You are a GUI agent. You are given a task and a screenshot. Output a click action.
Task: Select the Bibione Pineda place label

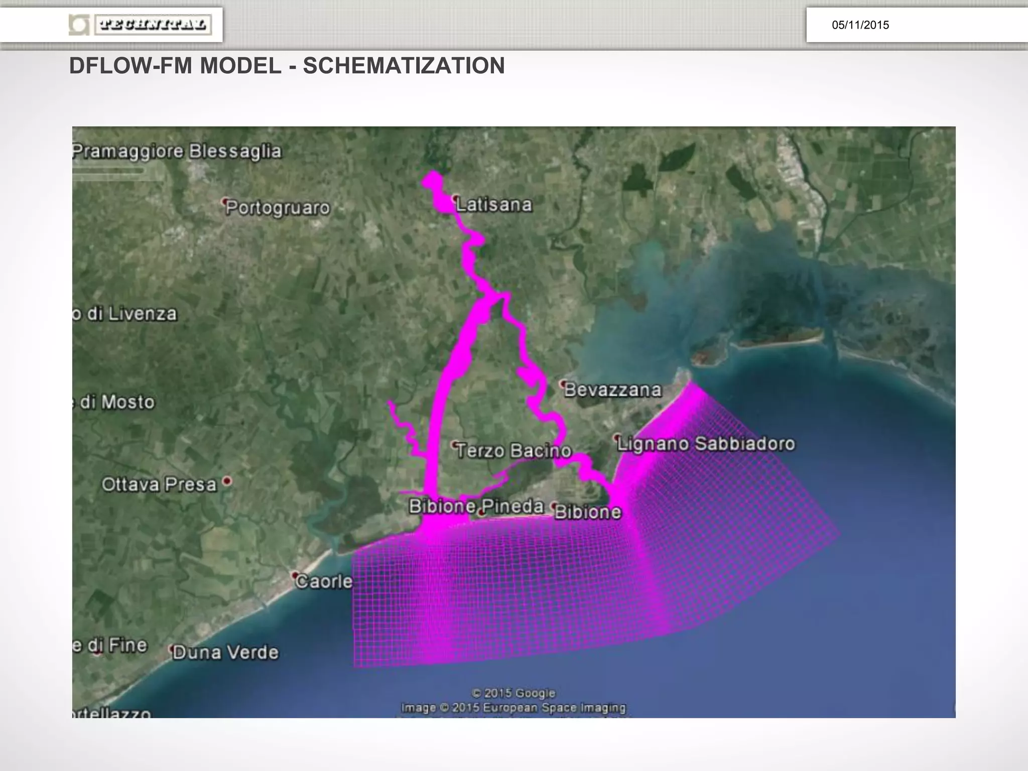point(476,506)
